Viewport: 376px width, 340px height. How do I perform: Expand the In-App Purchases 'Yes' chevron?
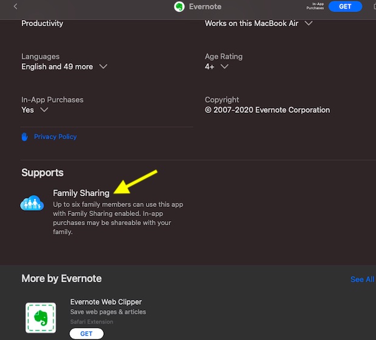(44, 110)
